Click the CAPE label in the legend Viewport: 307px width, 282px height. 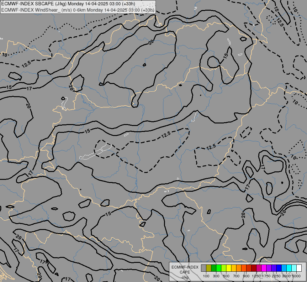185,272
